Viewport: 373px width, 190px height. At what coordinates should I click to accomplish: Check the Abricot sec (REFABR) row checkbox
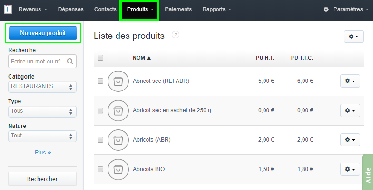coord(100,81)
